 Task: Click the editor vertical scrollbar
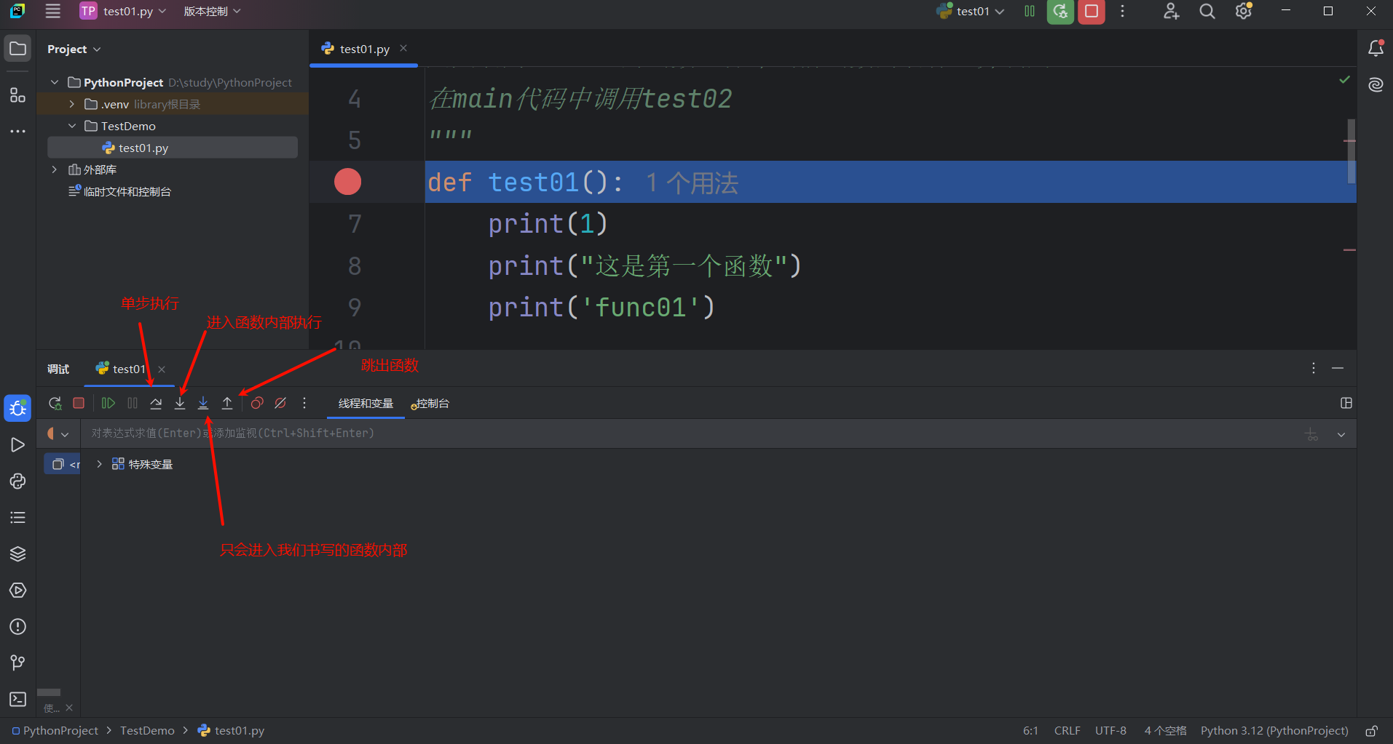click(1351, 151)
